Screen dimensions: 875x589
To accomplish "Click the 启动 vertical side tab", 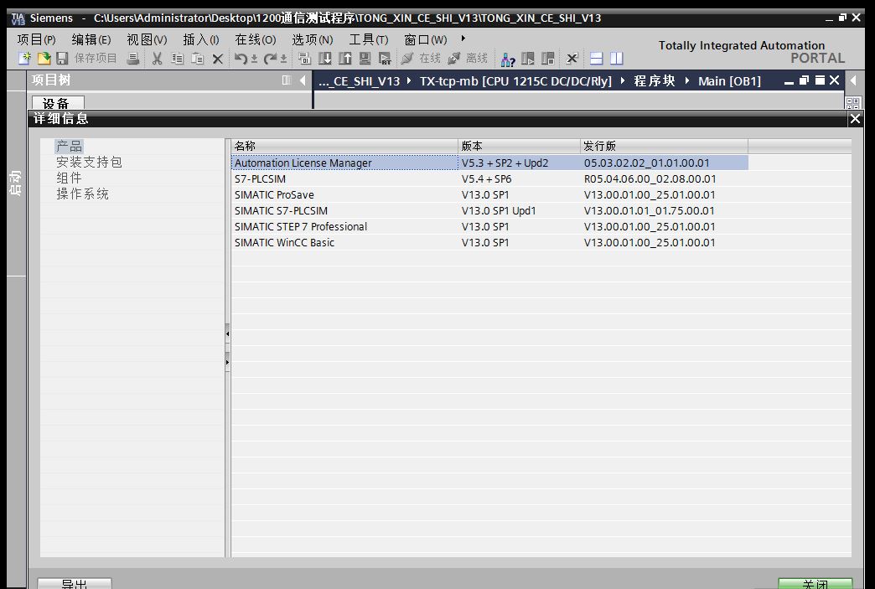I will click(x=16, y=183).
